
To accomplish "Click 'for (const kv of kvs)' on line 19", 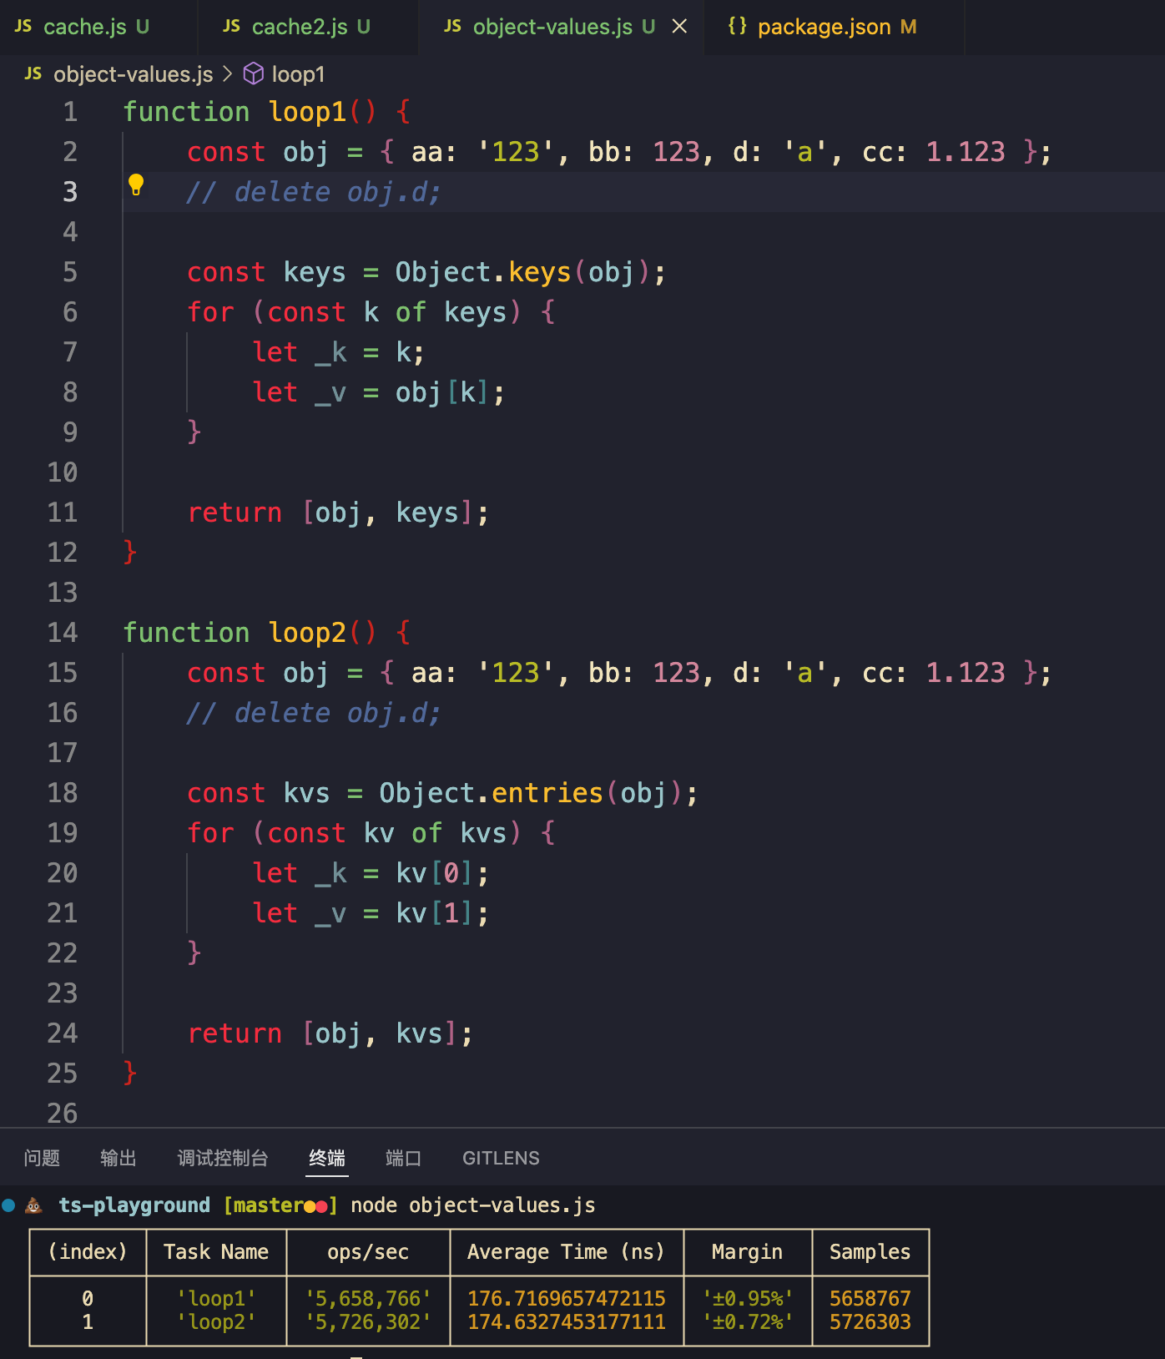I will coord(355,833).
